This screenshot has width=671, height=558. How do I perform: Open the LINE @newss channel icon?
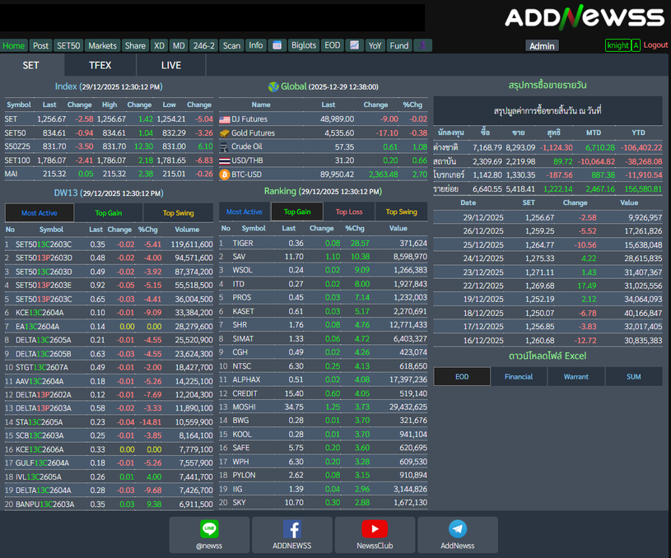click(x=209, y=529)
